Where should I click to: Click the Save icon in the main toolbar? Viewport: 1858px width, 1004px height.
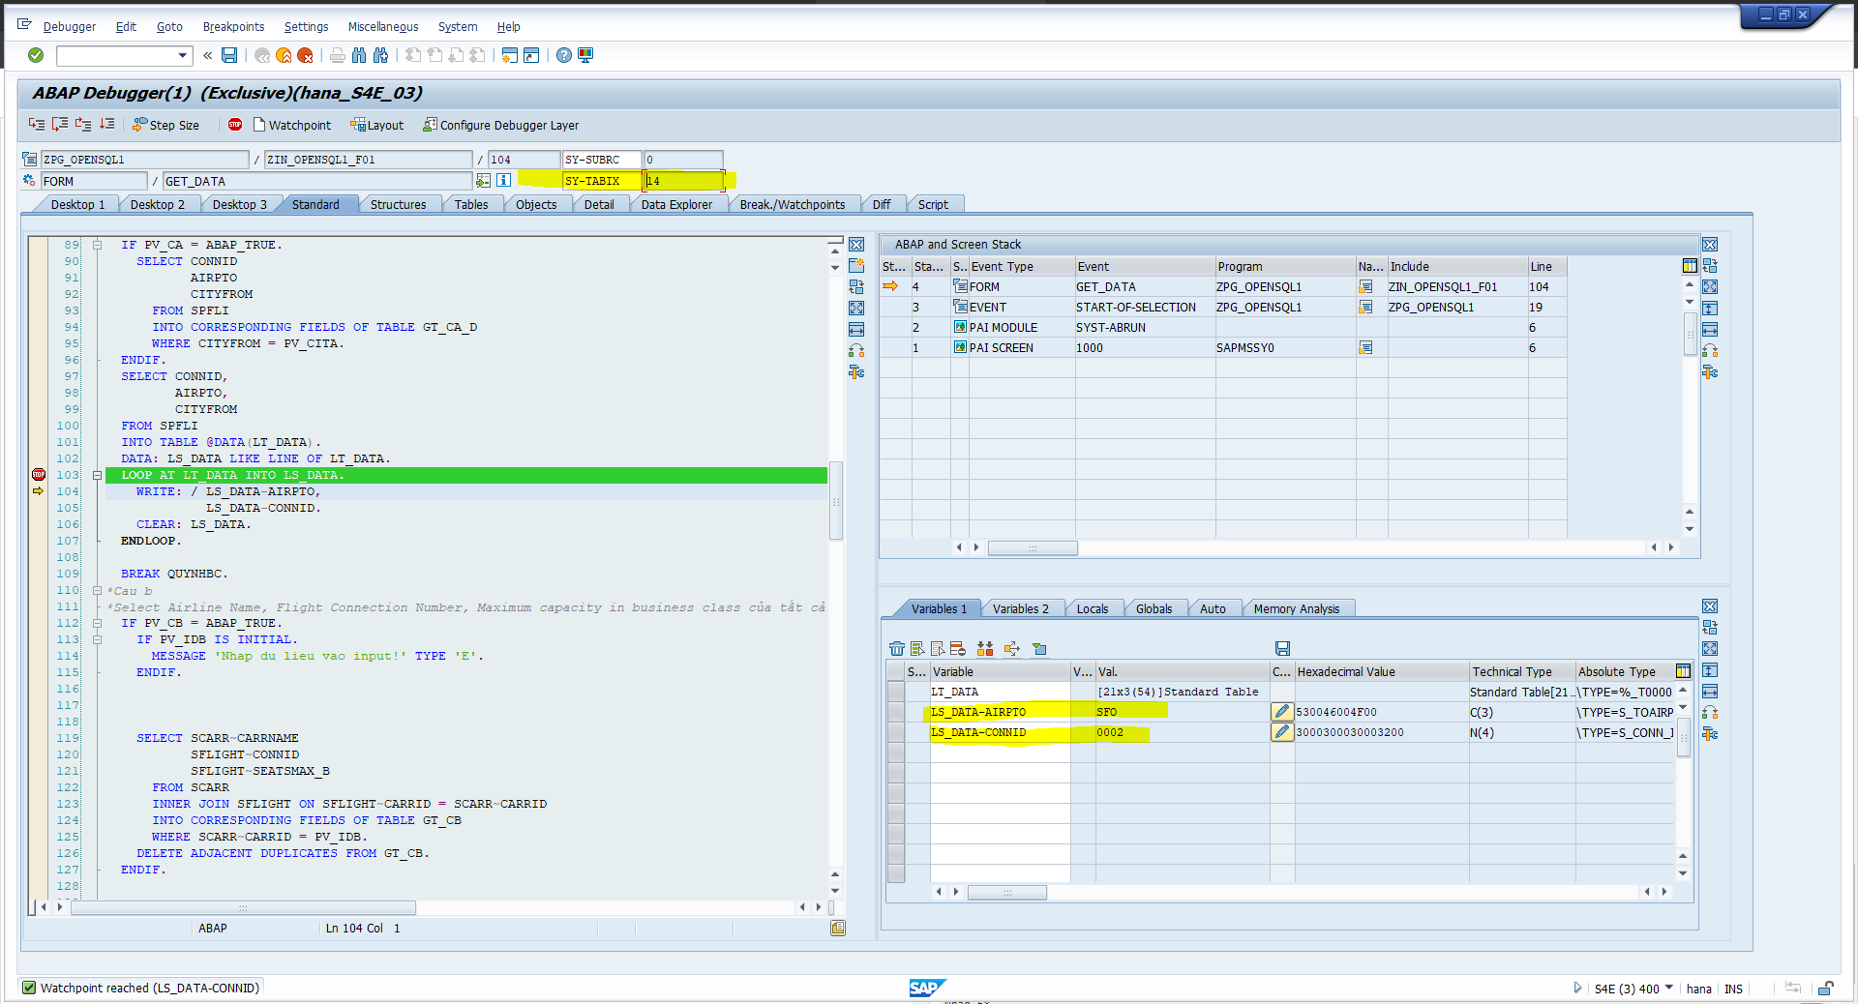point(229,55)
